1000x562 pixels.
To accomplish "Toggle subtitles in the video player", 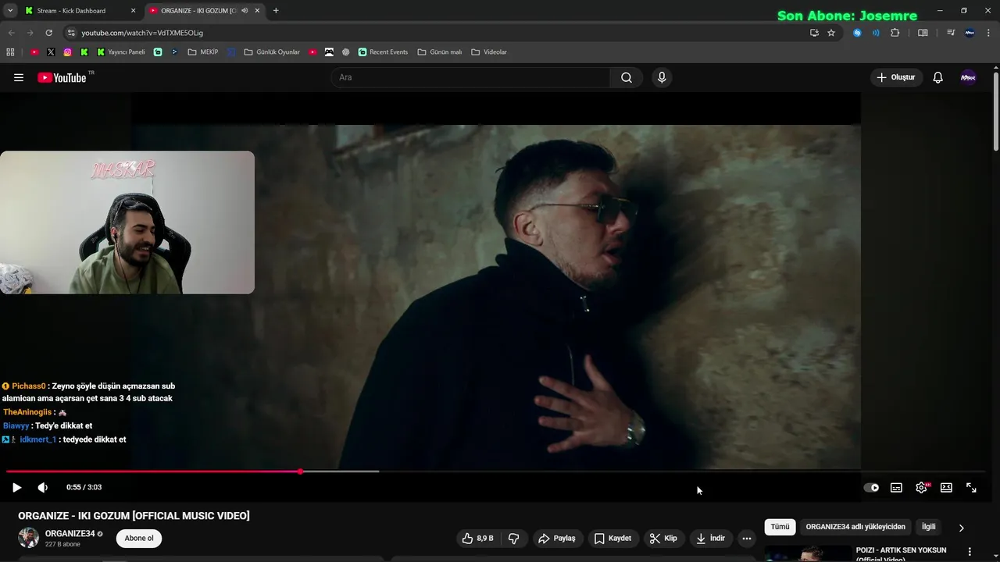I will coord(896,487).
